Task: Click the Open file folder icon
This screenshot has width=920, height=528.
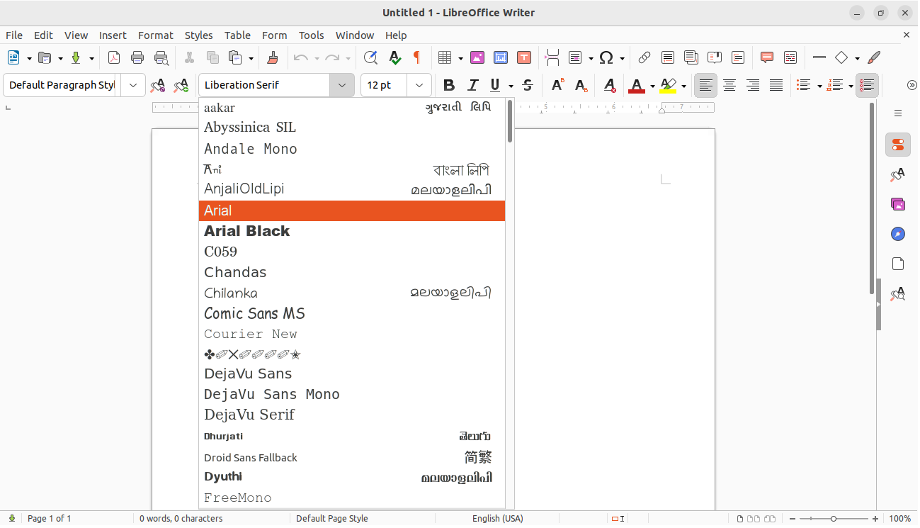Action: coord(45,58)
